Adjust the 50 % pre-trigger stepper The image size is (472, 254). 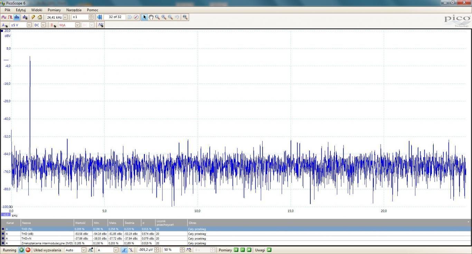182,250
